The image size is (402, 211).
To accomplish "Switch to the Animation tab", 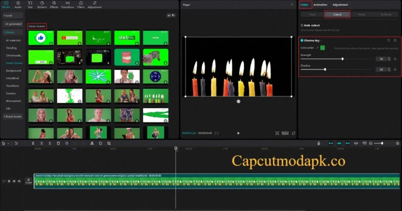I will pos(320,5).
